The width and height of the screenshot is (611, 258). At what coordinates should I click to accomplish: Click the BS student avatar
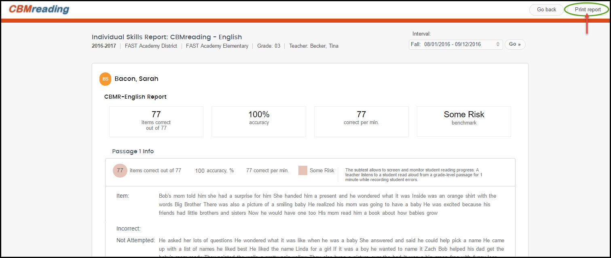tap(105, 79)
